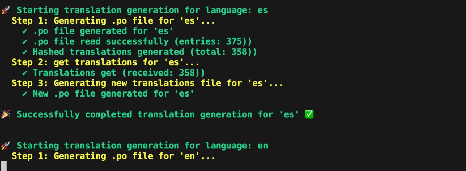Click the line "Step 1: Generating .po file for 'es'..."
Screen dimensions: 466x171
114,21
